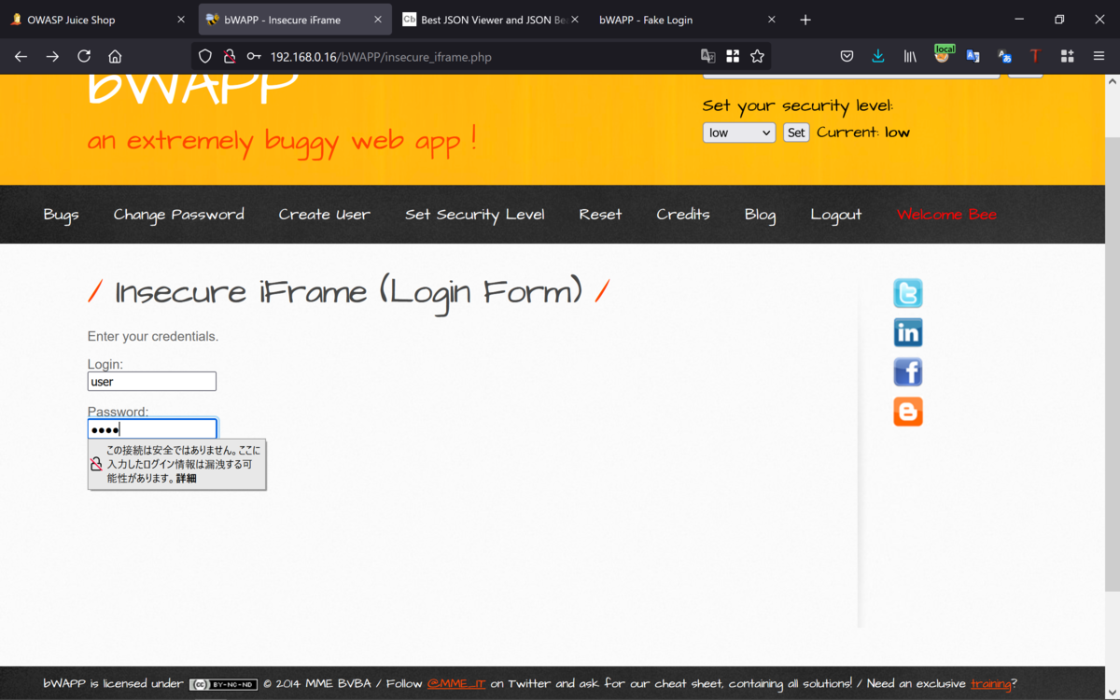1120x700 pixels.
Task: Click scrollbar up arrow
Action: pos(1112,82)
